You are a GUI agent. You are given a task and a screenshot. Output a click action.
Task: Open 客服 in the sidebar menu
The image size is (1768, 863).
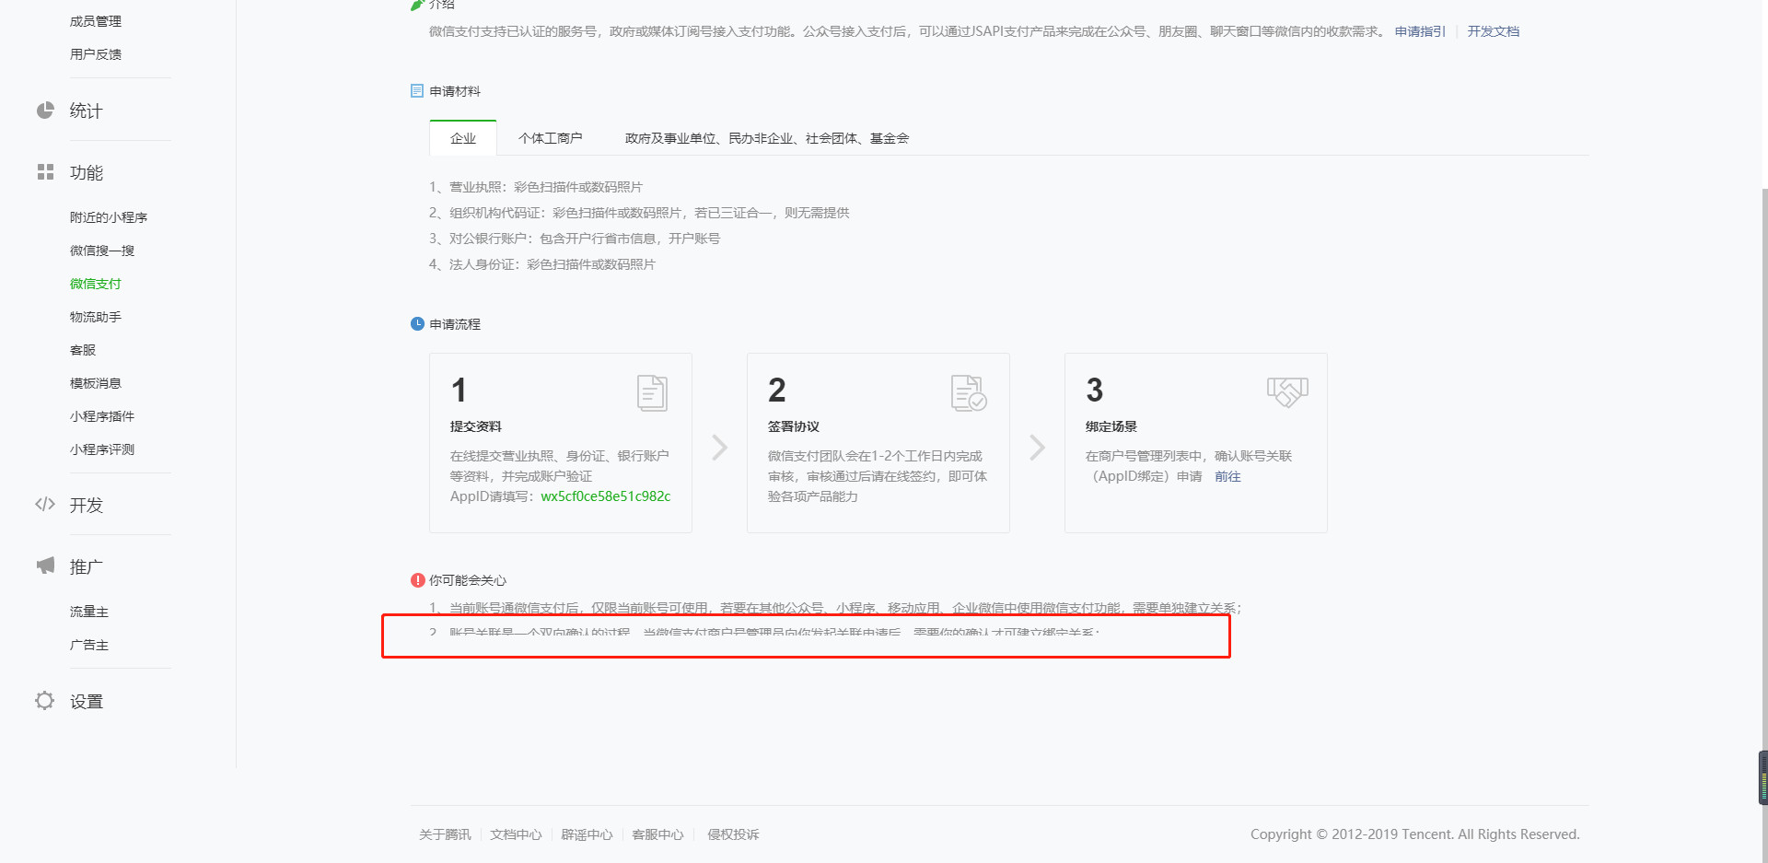click(x=83, y=350)
